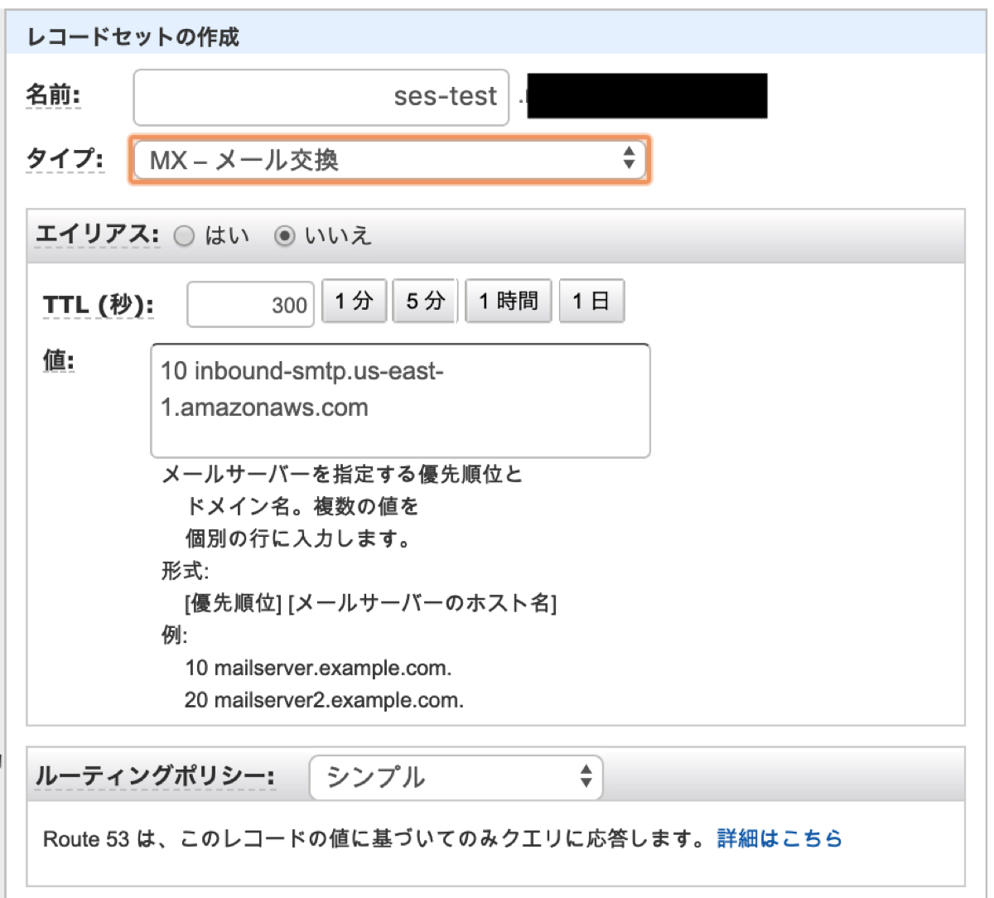This screenshot has height=898, width=994.
Task: Click the TTL (秒): help label
Action: click(x=98, y=306)
